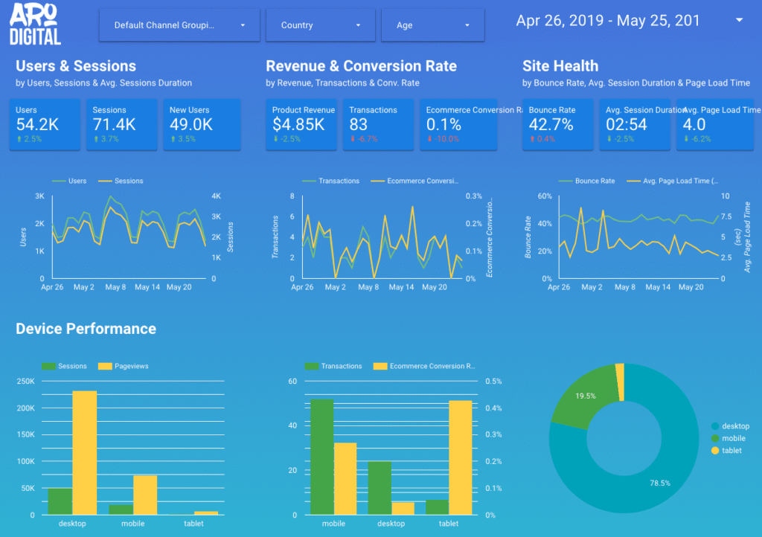Image resolution: width=762 pixels, height=537 pixels.
Task: Click the desktop Transactions green bar
Action: (380, 488)
